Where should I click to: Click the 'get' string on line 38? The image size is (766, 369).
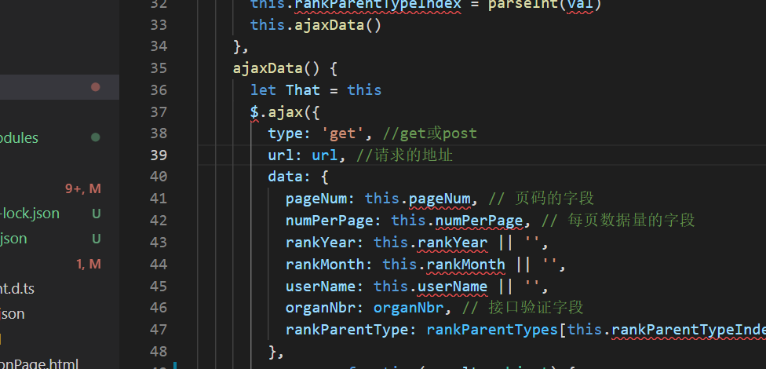coord(342,133)
